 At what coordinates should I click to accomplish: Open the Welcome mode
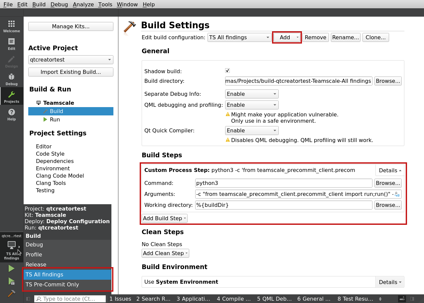tap(12, 27)
